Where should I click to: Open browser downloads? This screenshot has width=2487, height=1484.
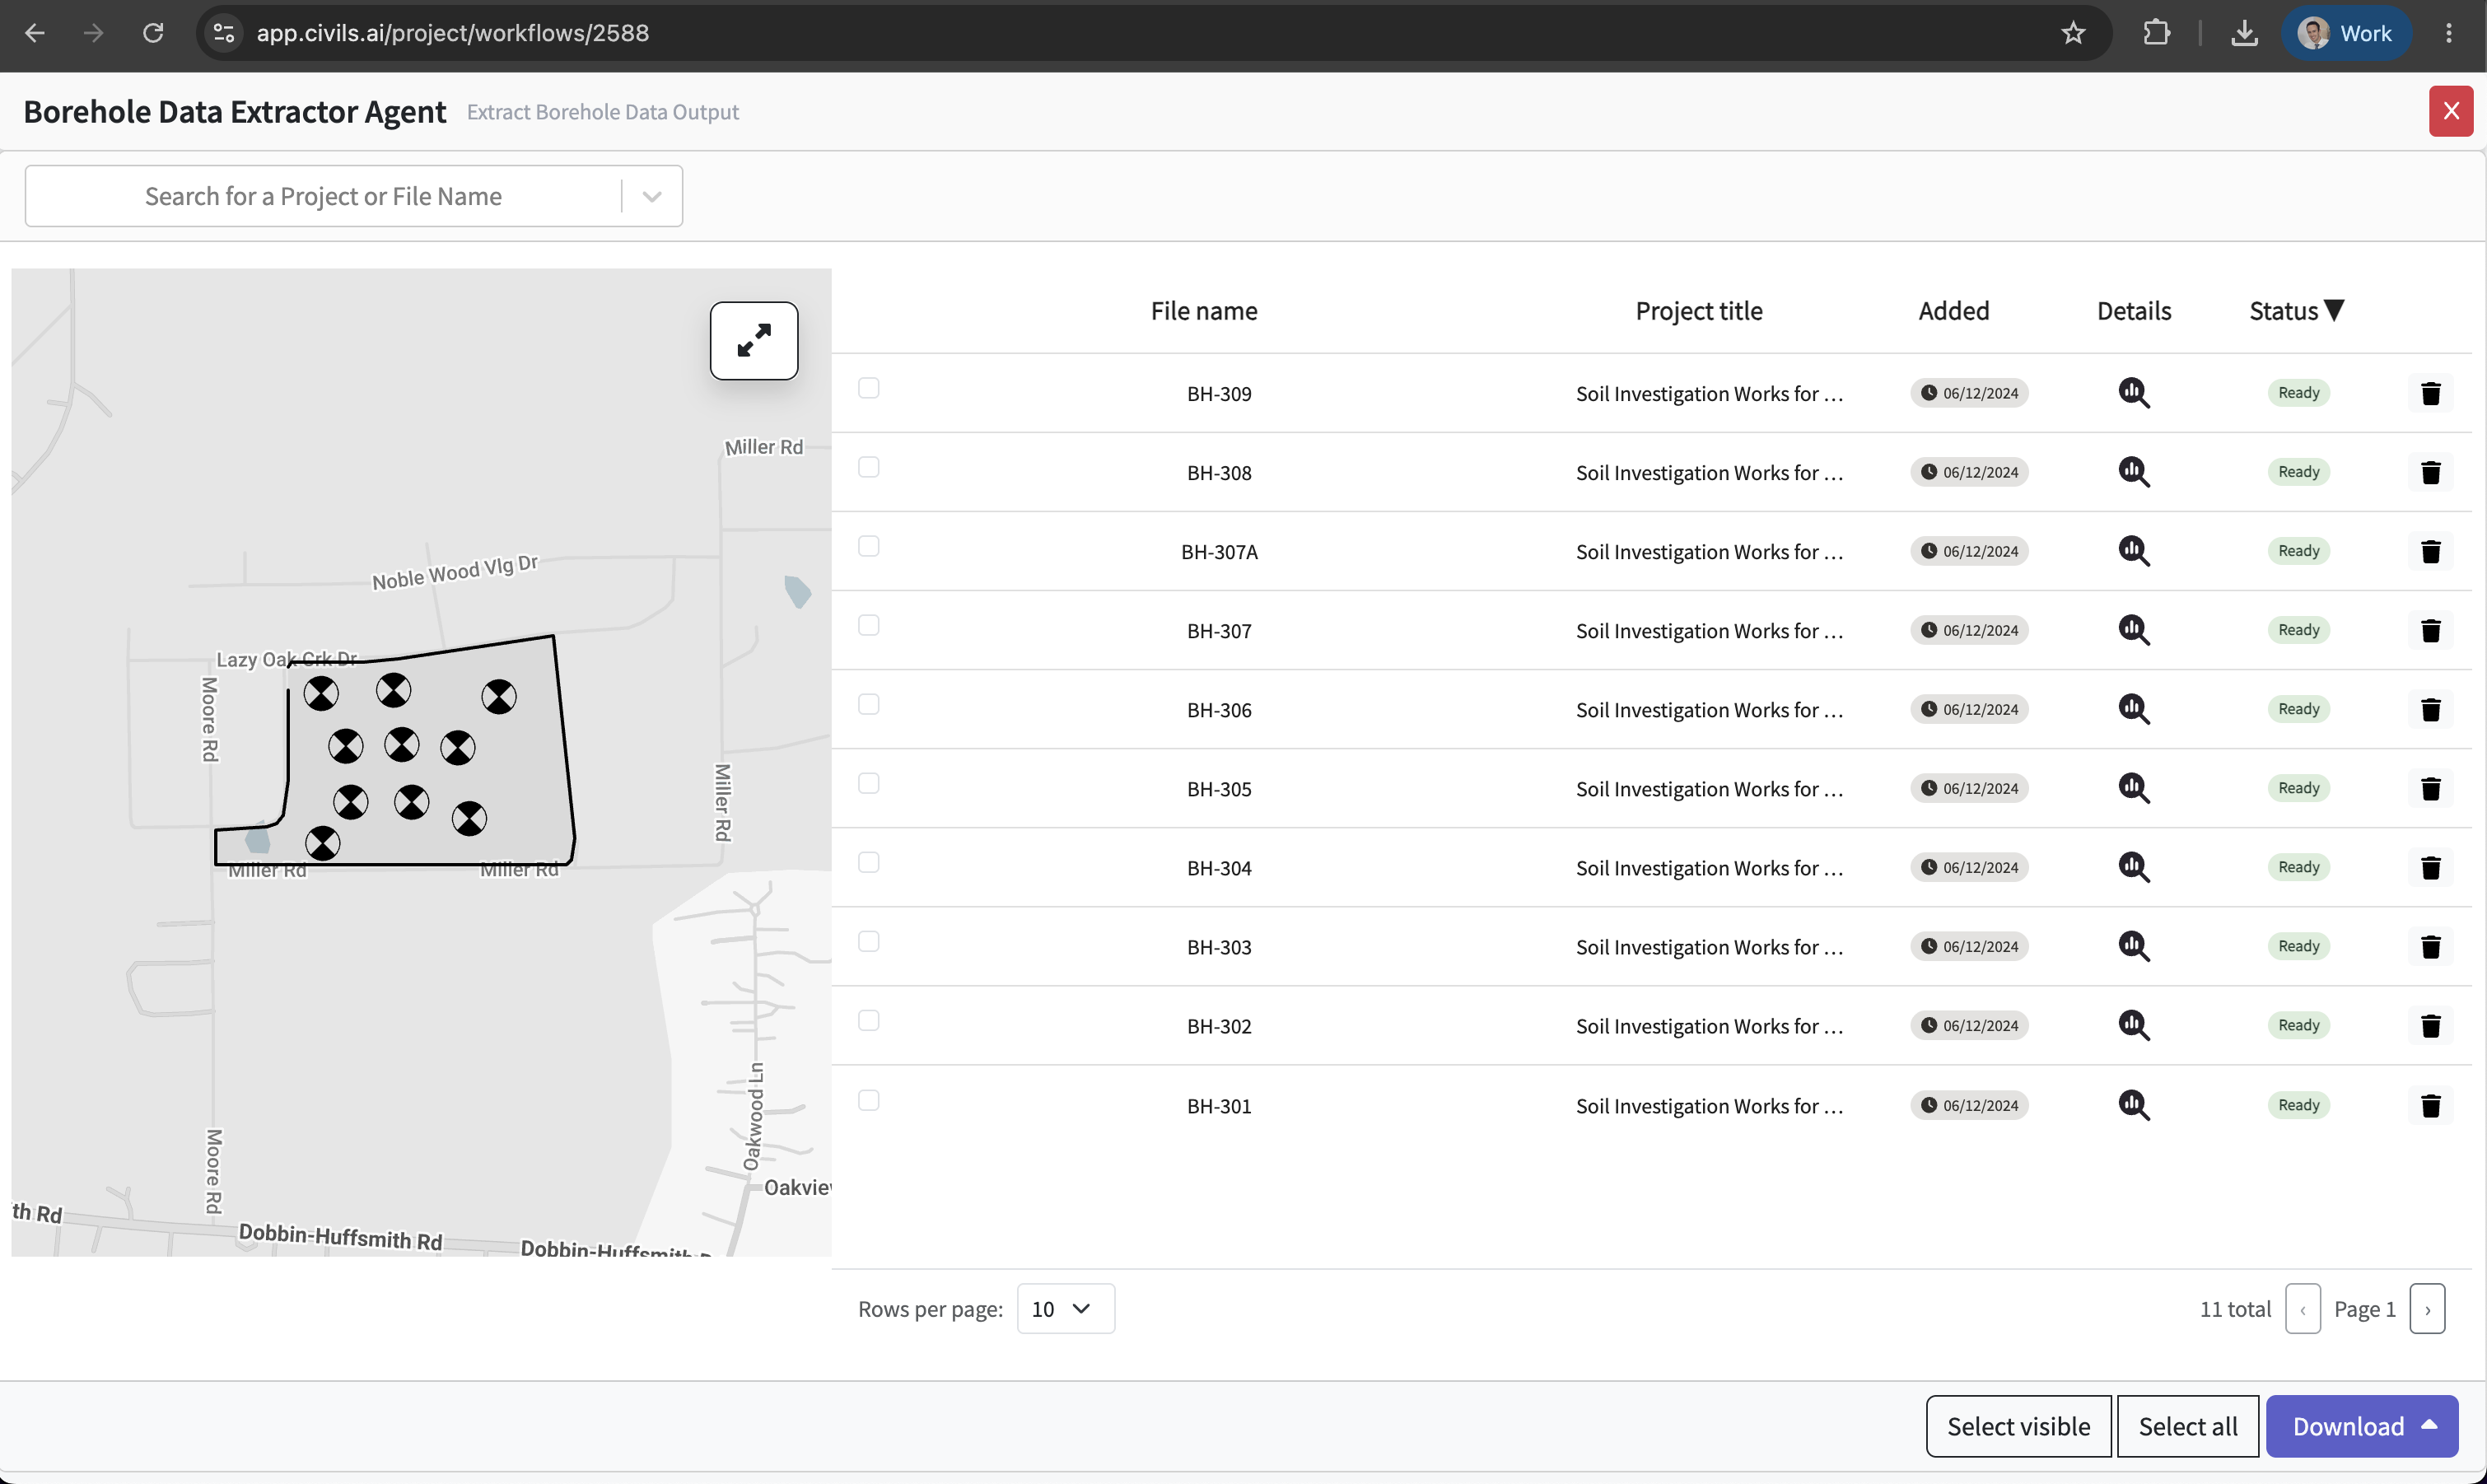point(2244,33)
